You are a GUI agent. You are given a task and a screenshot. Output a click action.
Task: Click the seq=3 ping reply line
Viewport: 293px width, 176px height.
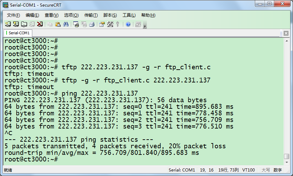[119, 126]
